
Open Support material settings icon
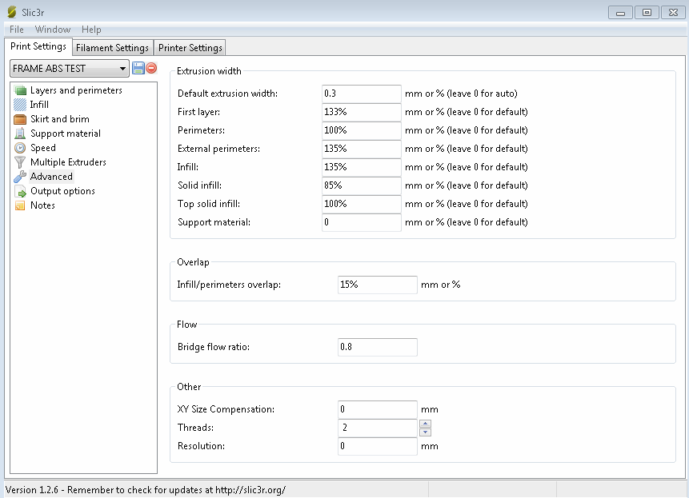point(20,133)
